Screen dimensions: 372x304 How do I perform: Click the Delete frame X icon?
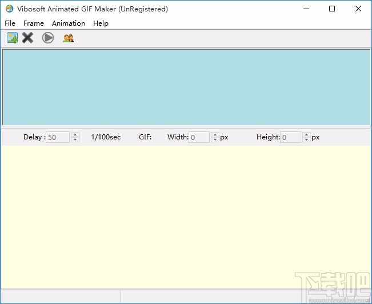(x=28, y=38)
